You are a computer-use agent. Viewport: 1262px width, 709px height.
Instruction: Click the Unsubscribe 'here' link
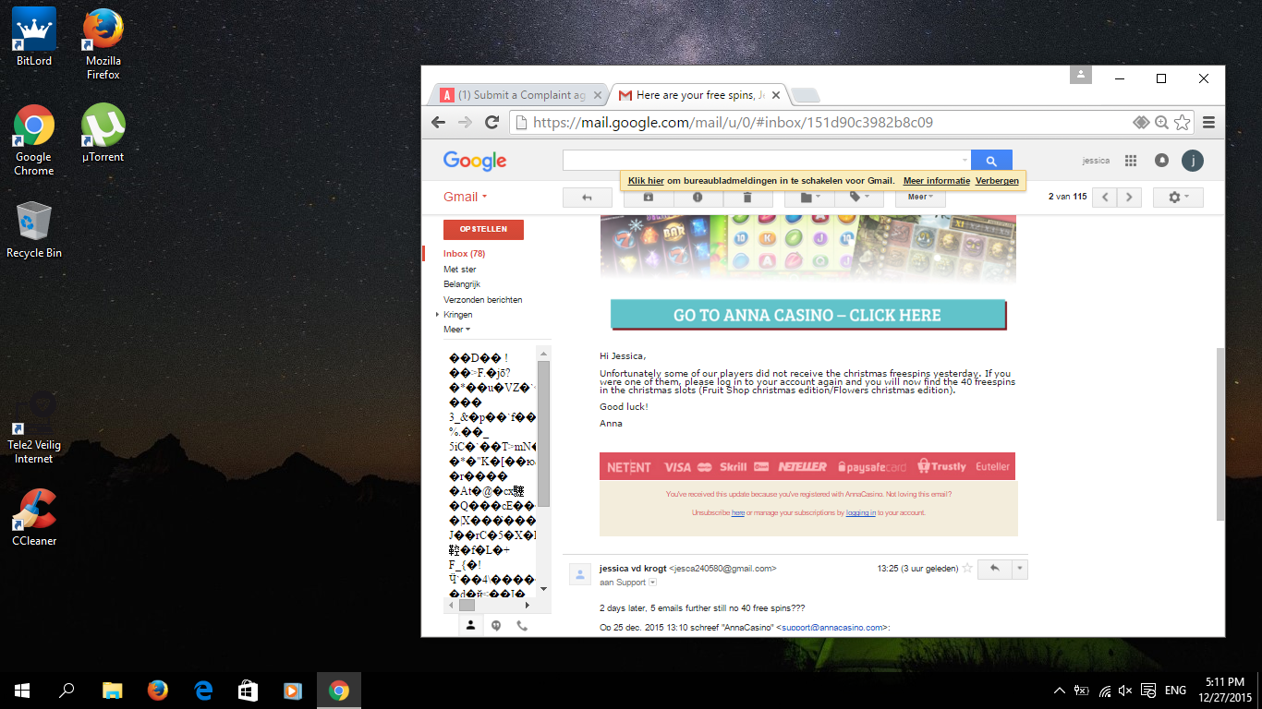coord(738,512)
